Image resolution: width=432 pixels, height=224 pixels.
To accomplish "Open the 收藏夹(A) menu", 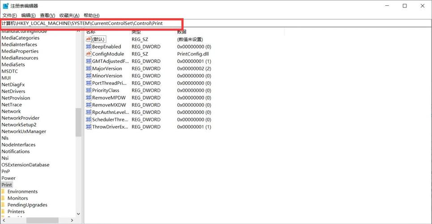I will [69, 15].
